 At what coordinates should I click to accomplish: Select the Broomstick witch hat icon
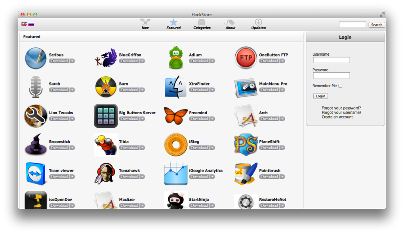tap(36, 145)
